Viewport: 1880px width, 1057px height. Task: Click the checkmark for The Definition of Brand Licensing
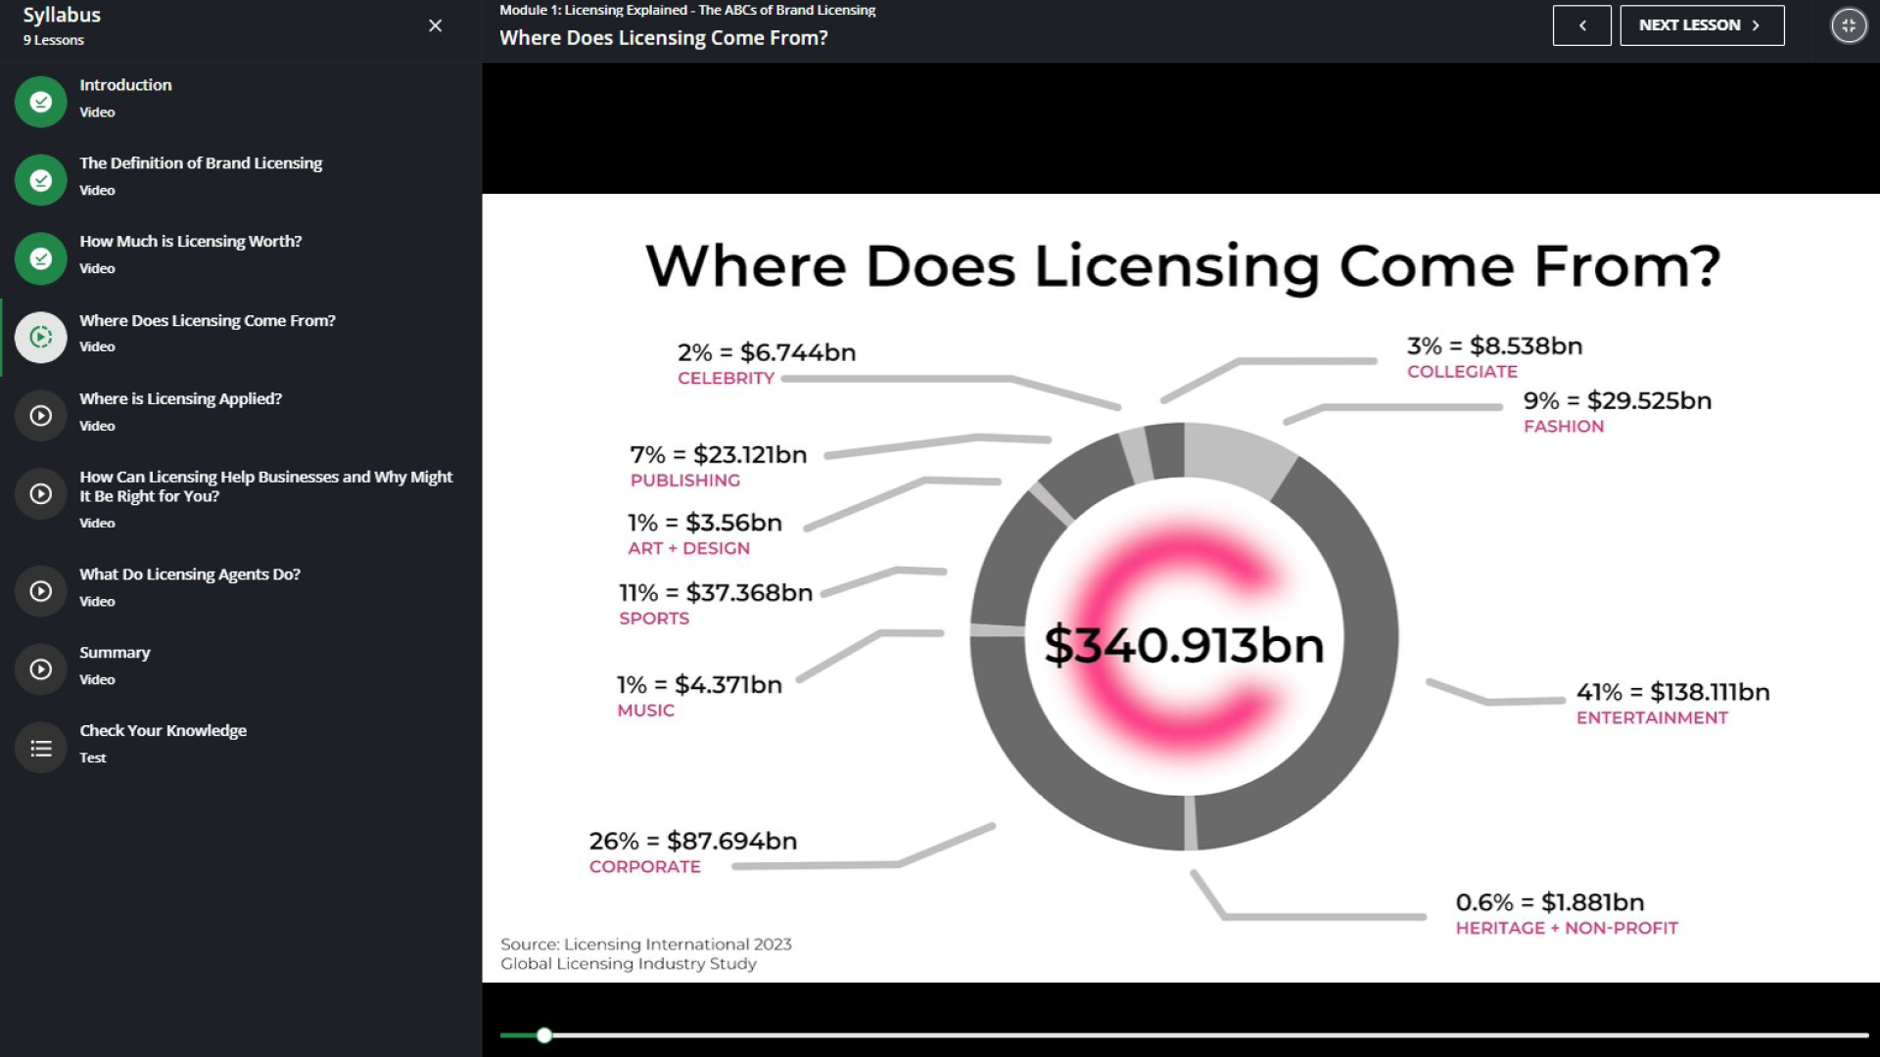(40, 179)
